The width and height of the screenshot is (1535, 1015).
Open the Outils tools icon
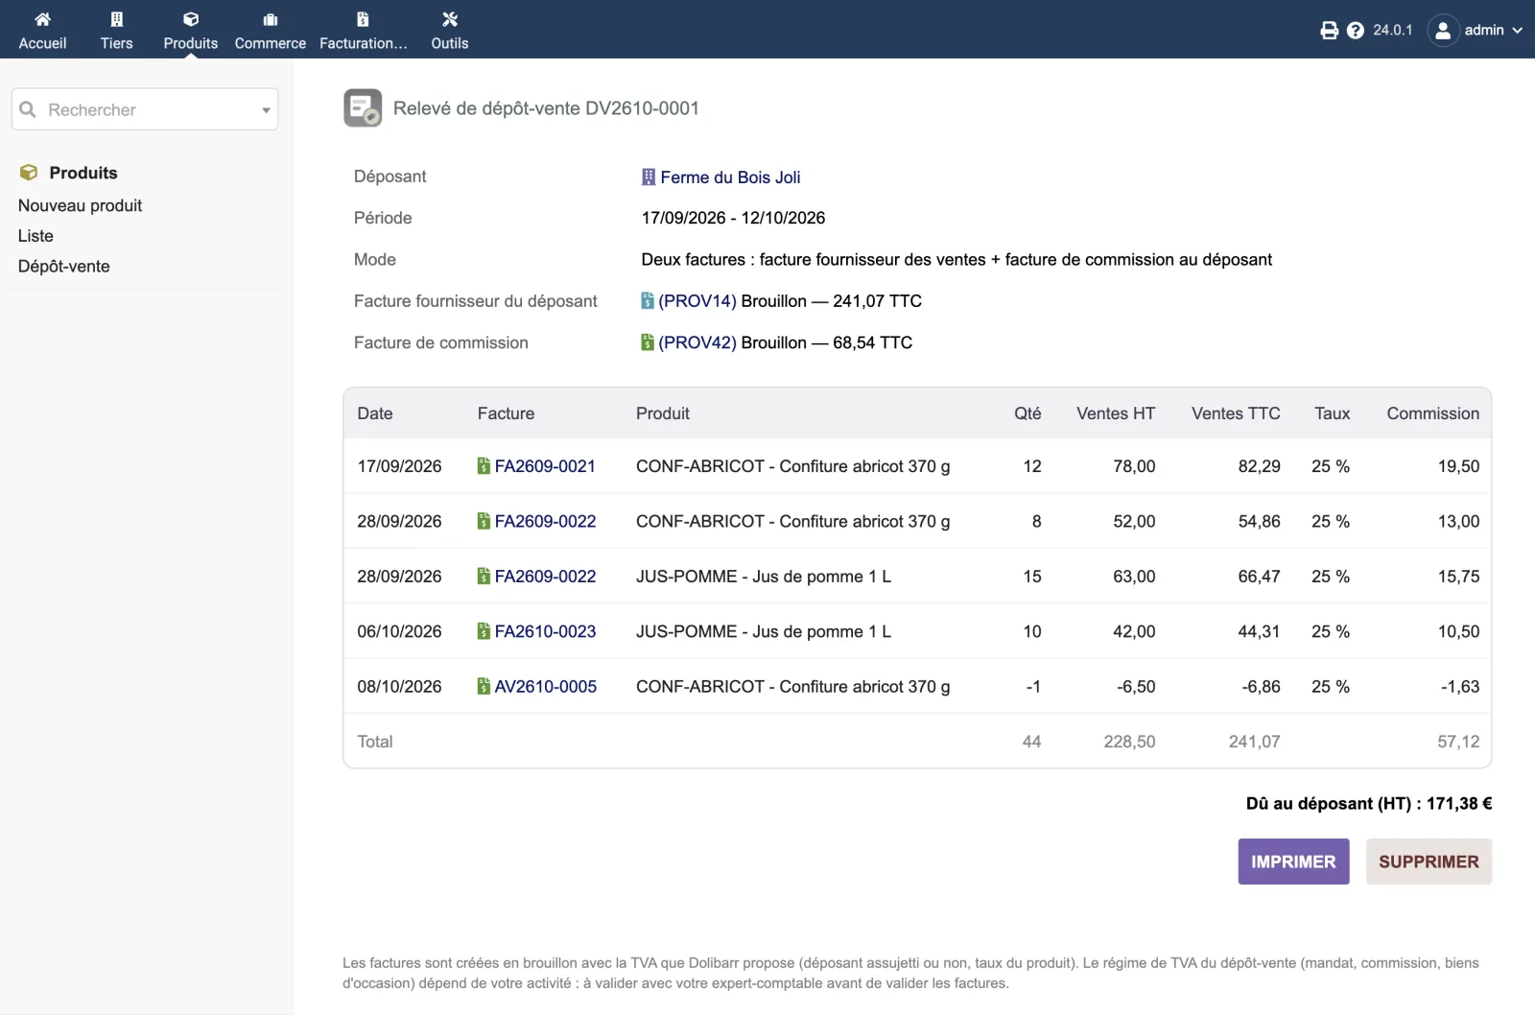pos(449,19)
